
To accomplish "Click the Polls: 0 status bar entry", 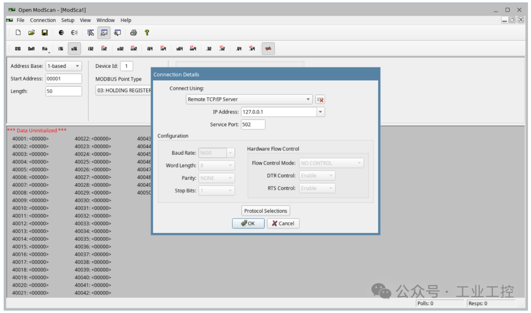I will 440,303.
